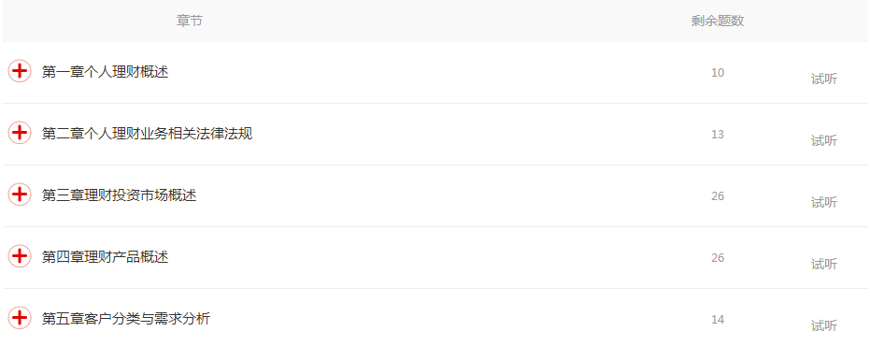Viewport: 870px width, 346px height.
Task: Click the 章节 column header
Action: (x=190, y=22)
